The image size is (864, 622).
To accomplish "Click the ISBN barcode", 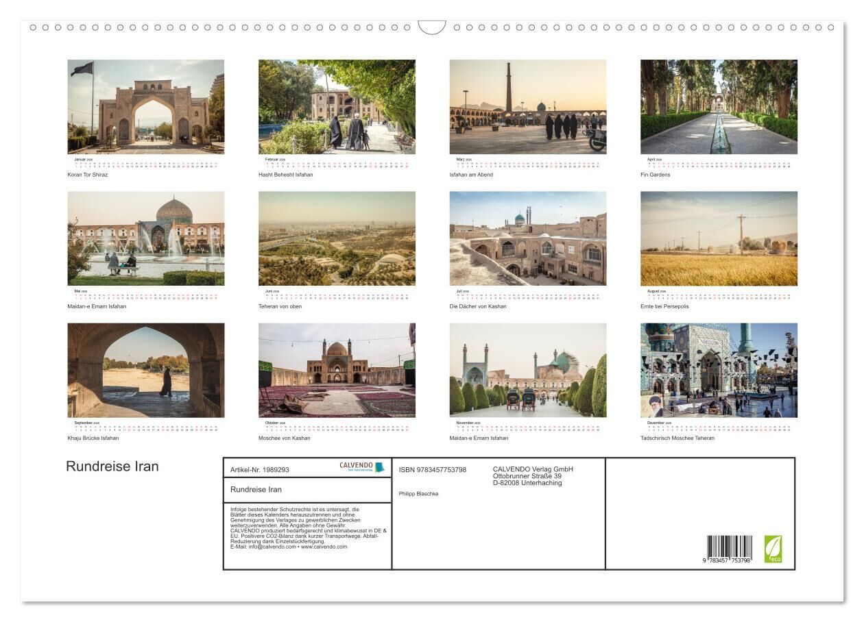I will (729, 549).
